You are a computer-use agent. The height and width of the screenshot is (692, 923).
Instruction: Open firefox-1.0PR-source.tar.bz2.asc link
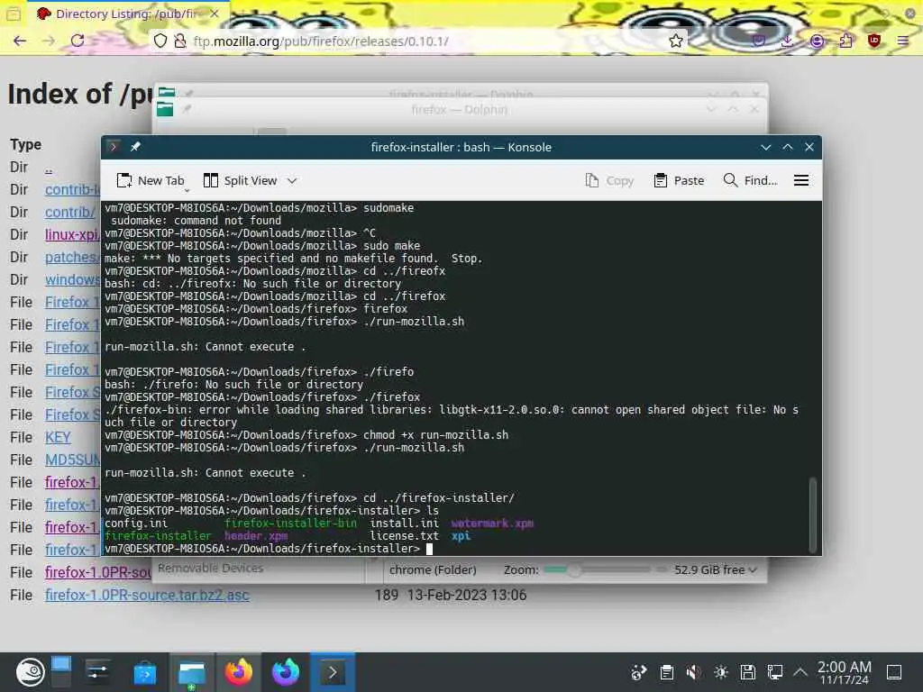tap(147, 595)
